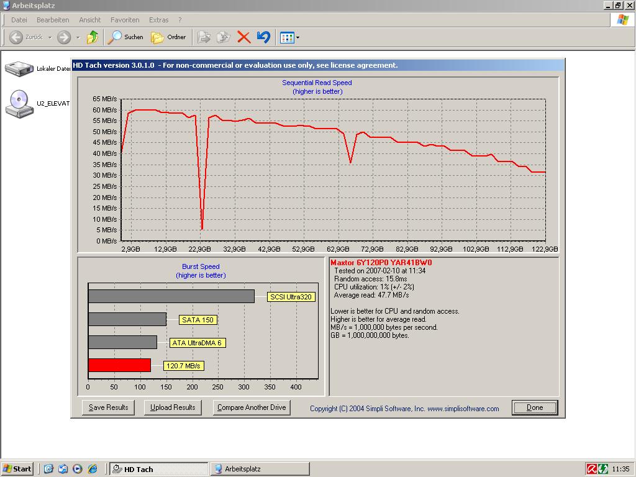Expand the views dropdown arrow

pos(298,38)
